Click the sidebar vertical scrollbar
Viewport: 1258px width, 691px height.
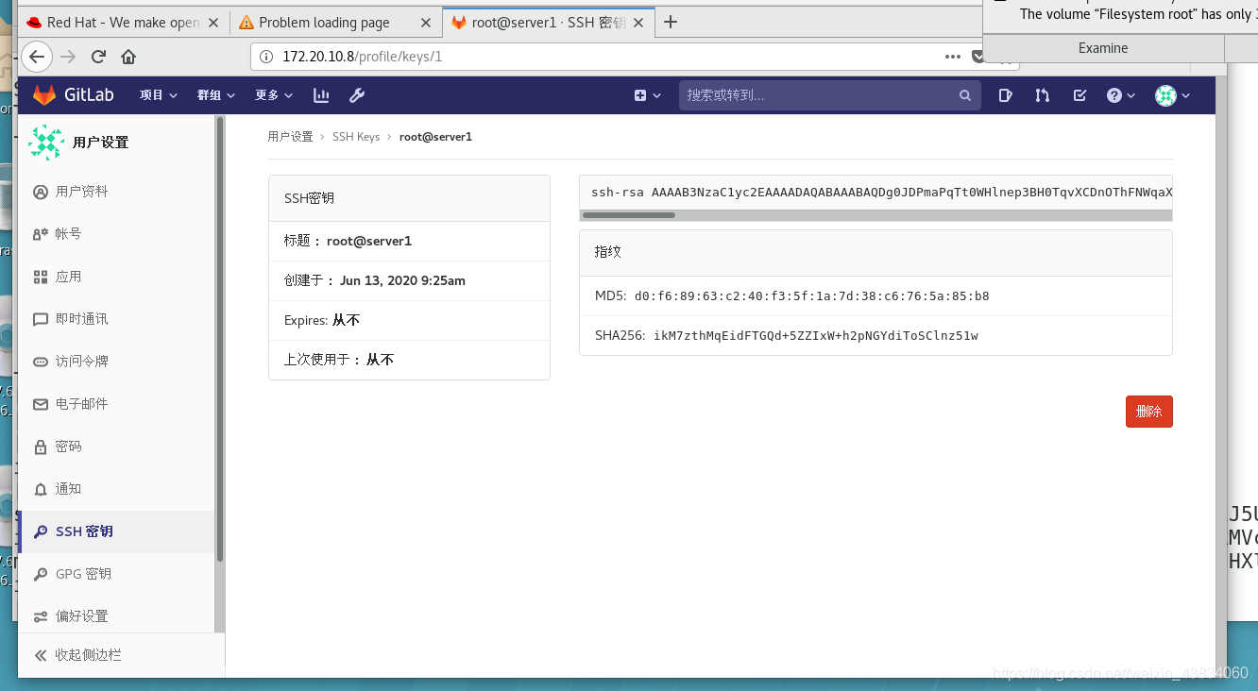pyautogui.click(x=220, y=340)
